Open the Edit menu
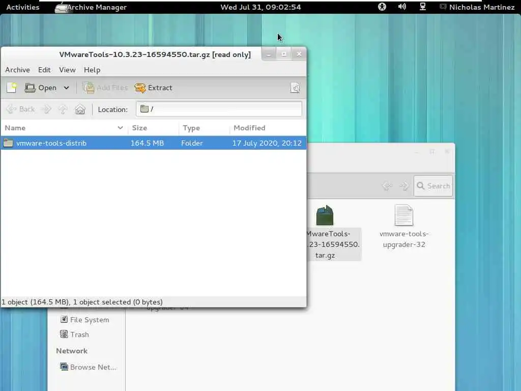The width and height of the screenshot is (521, 391). pyautogui.click(x=44, y=70)
